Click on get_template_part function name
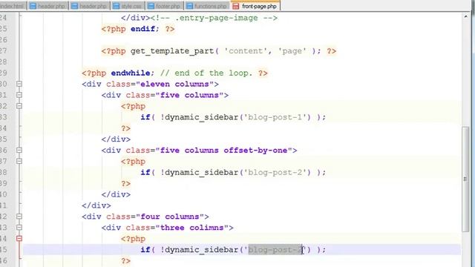475x267 pixels. 172,51
